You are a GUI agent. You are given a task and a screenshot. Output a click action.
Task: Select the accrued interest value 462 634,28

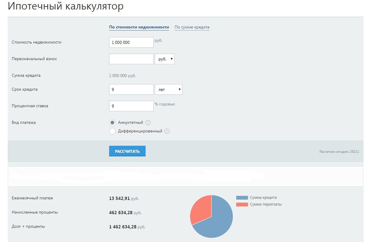(x=121, y=213)
